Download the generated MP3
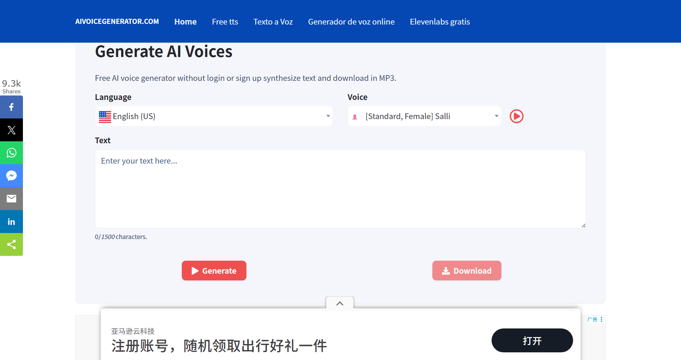Image resolution: width=681 pixels, height=360 pixels. point(467,271)
